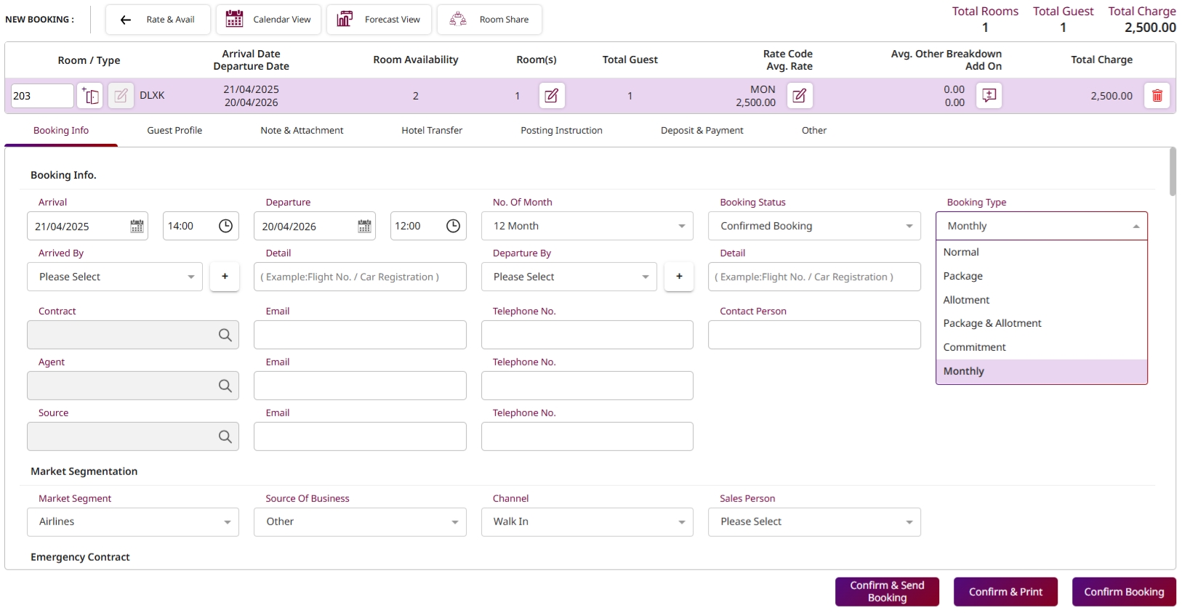
Task: Open the Departure time clock picker
Action: point(453,227)
